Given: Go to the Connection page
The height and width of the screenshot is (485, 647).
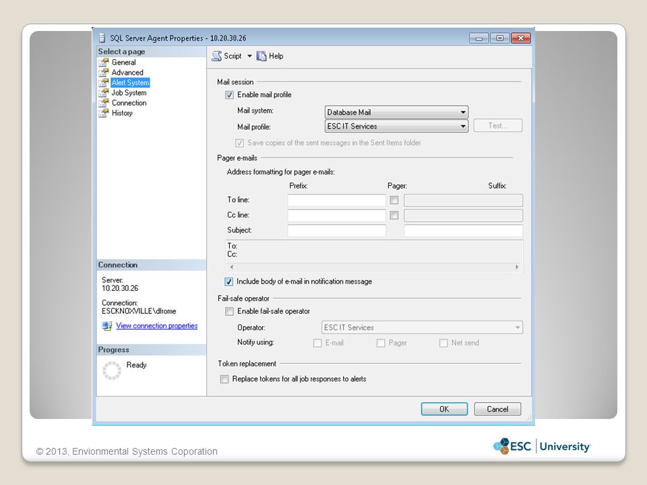Looking at the screenshot, I should 129,102.
